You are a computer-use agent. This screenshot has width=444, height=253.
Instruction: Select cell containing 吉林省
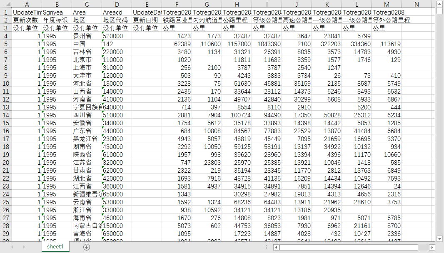pyautogui.click(x=87, y=52)
